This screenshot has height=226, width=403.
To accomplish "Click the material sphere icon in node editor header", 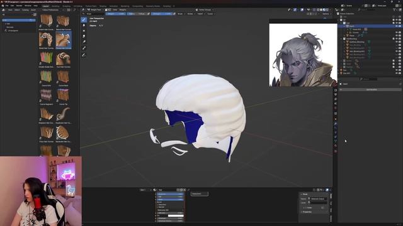I will click(x=155, y=190).
